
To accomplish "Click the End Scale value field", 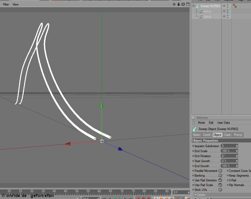I will pos(228,151).
